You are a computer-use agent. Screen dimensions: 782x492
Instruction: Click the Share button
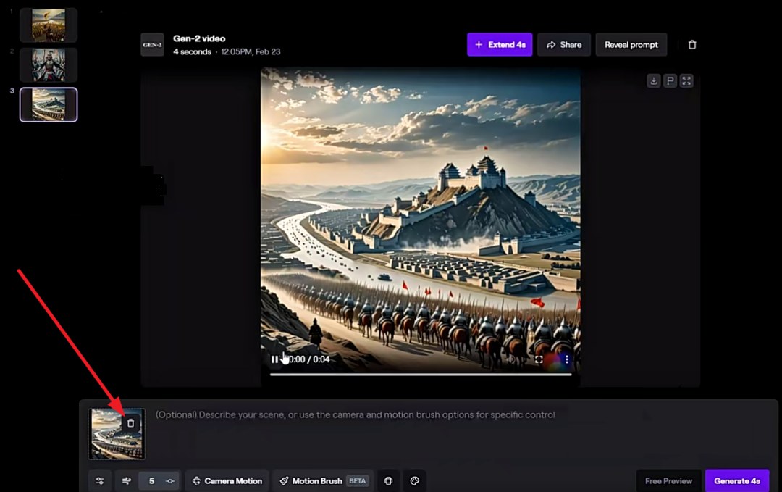(x=564, y=45)
